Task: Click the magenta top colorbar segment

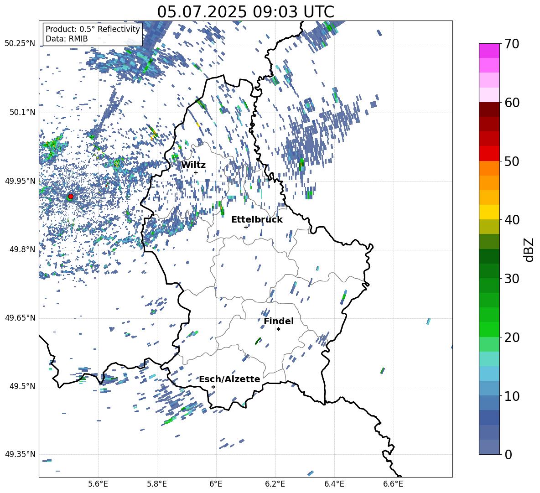Action: (489, 51)
